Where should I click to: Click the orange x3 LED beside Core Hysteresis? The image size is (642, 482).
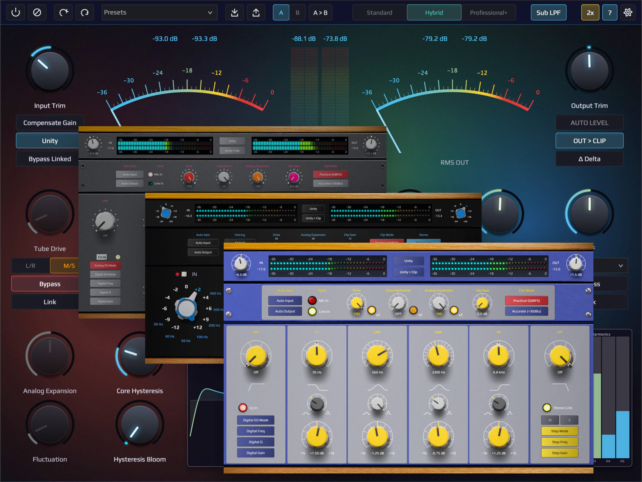pyautogui.click(x=413, y=310)
